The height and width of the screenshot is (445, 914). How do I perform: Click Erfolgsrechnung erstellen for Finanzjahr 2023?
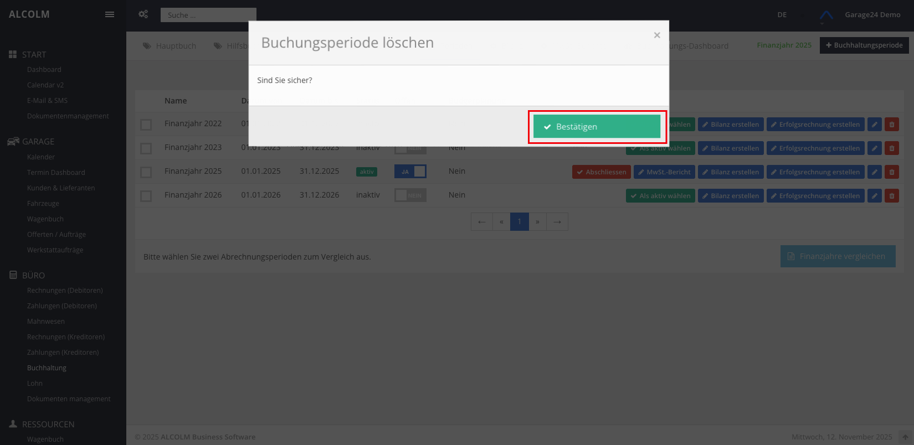click(x=815, y=148)
